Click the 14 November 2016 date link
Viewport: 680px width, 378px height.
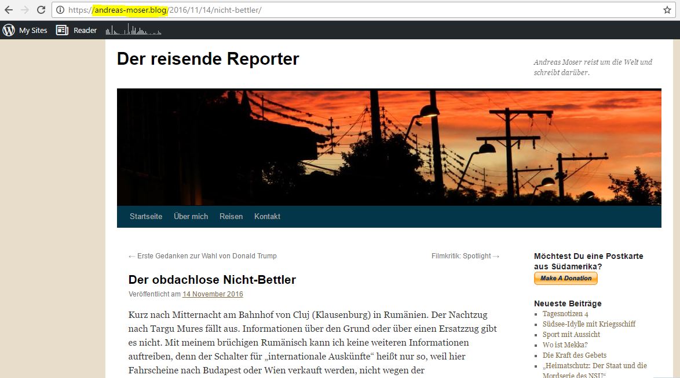click(x=212, y=294)
